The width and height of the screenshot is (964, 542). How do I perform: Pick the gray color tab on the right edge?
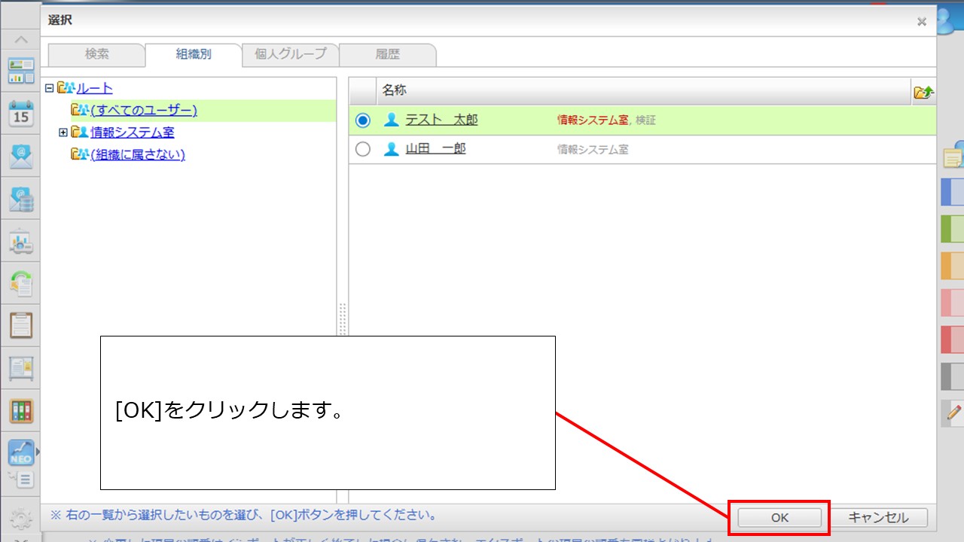[953, 376]
